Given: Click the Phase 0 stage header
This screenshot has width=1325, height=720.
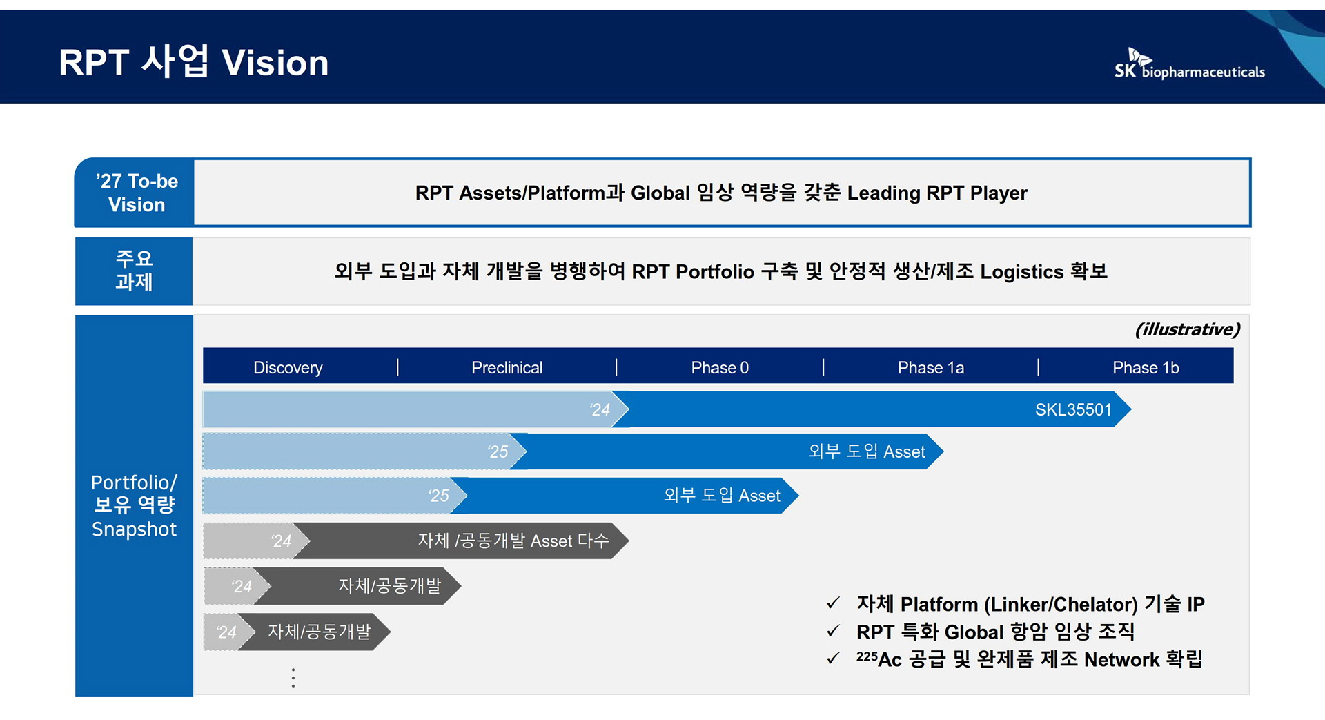Looking at the screenshot, I should (x=720, y=367).
